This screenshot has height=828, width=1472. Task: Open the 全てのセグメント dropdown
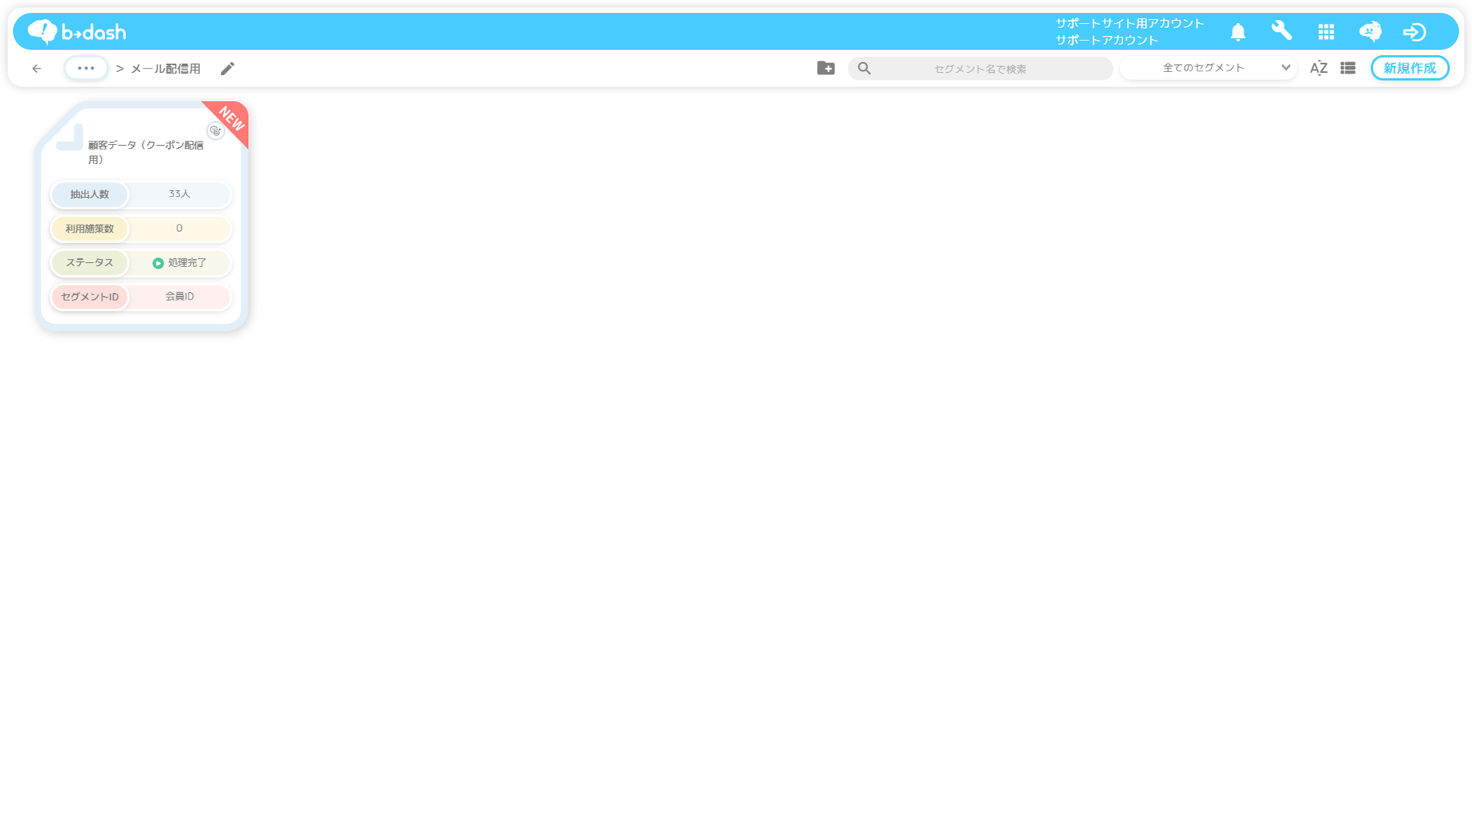pyautogui.click(x=1209, y=68)
